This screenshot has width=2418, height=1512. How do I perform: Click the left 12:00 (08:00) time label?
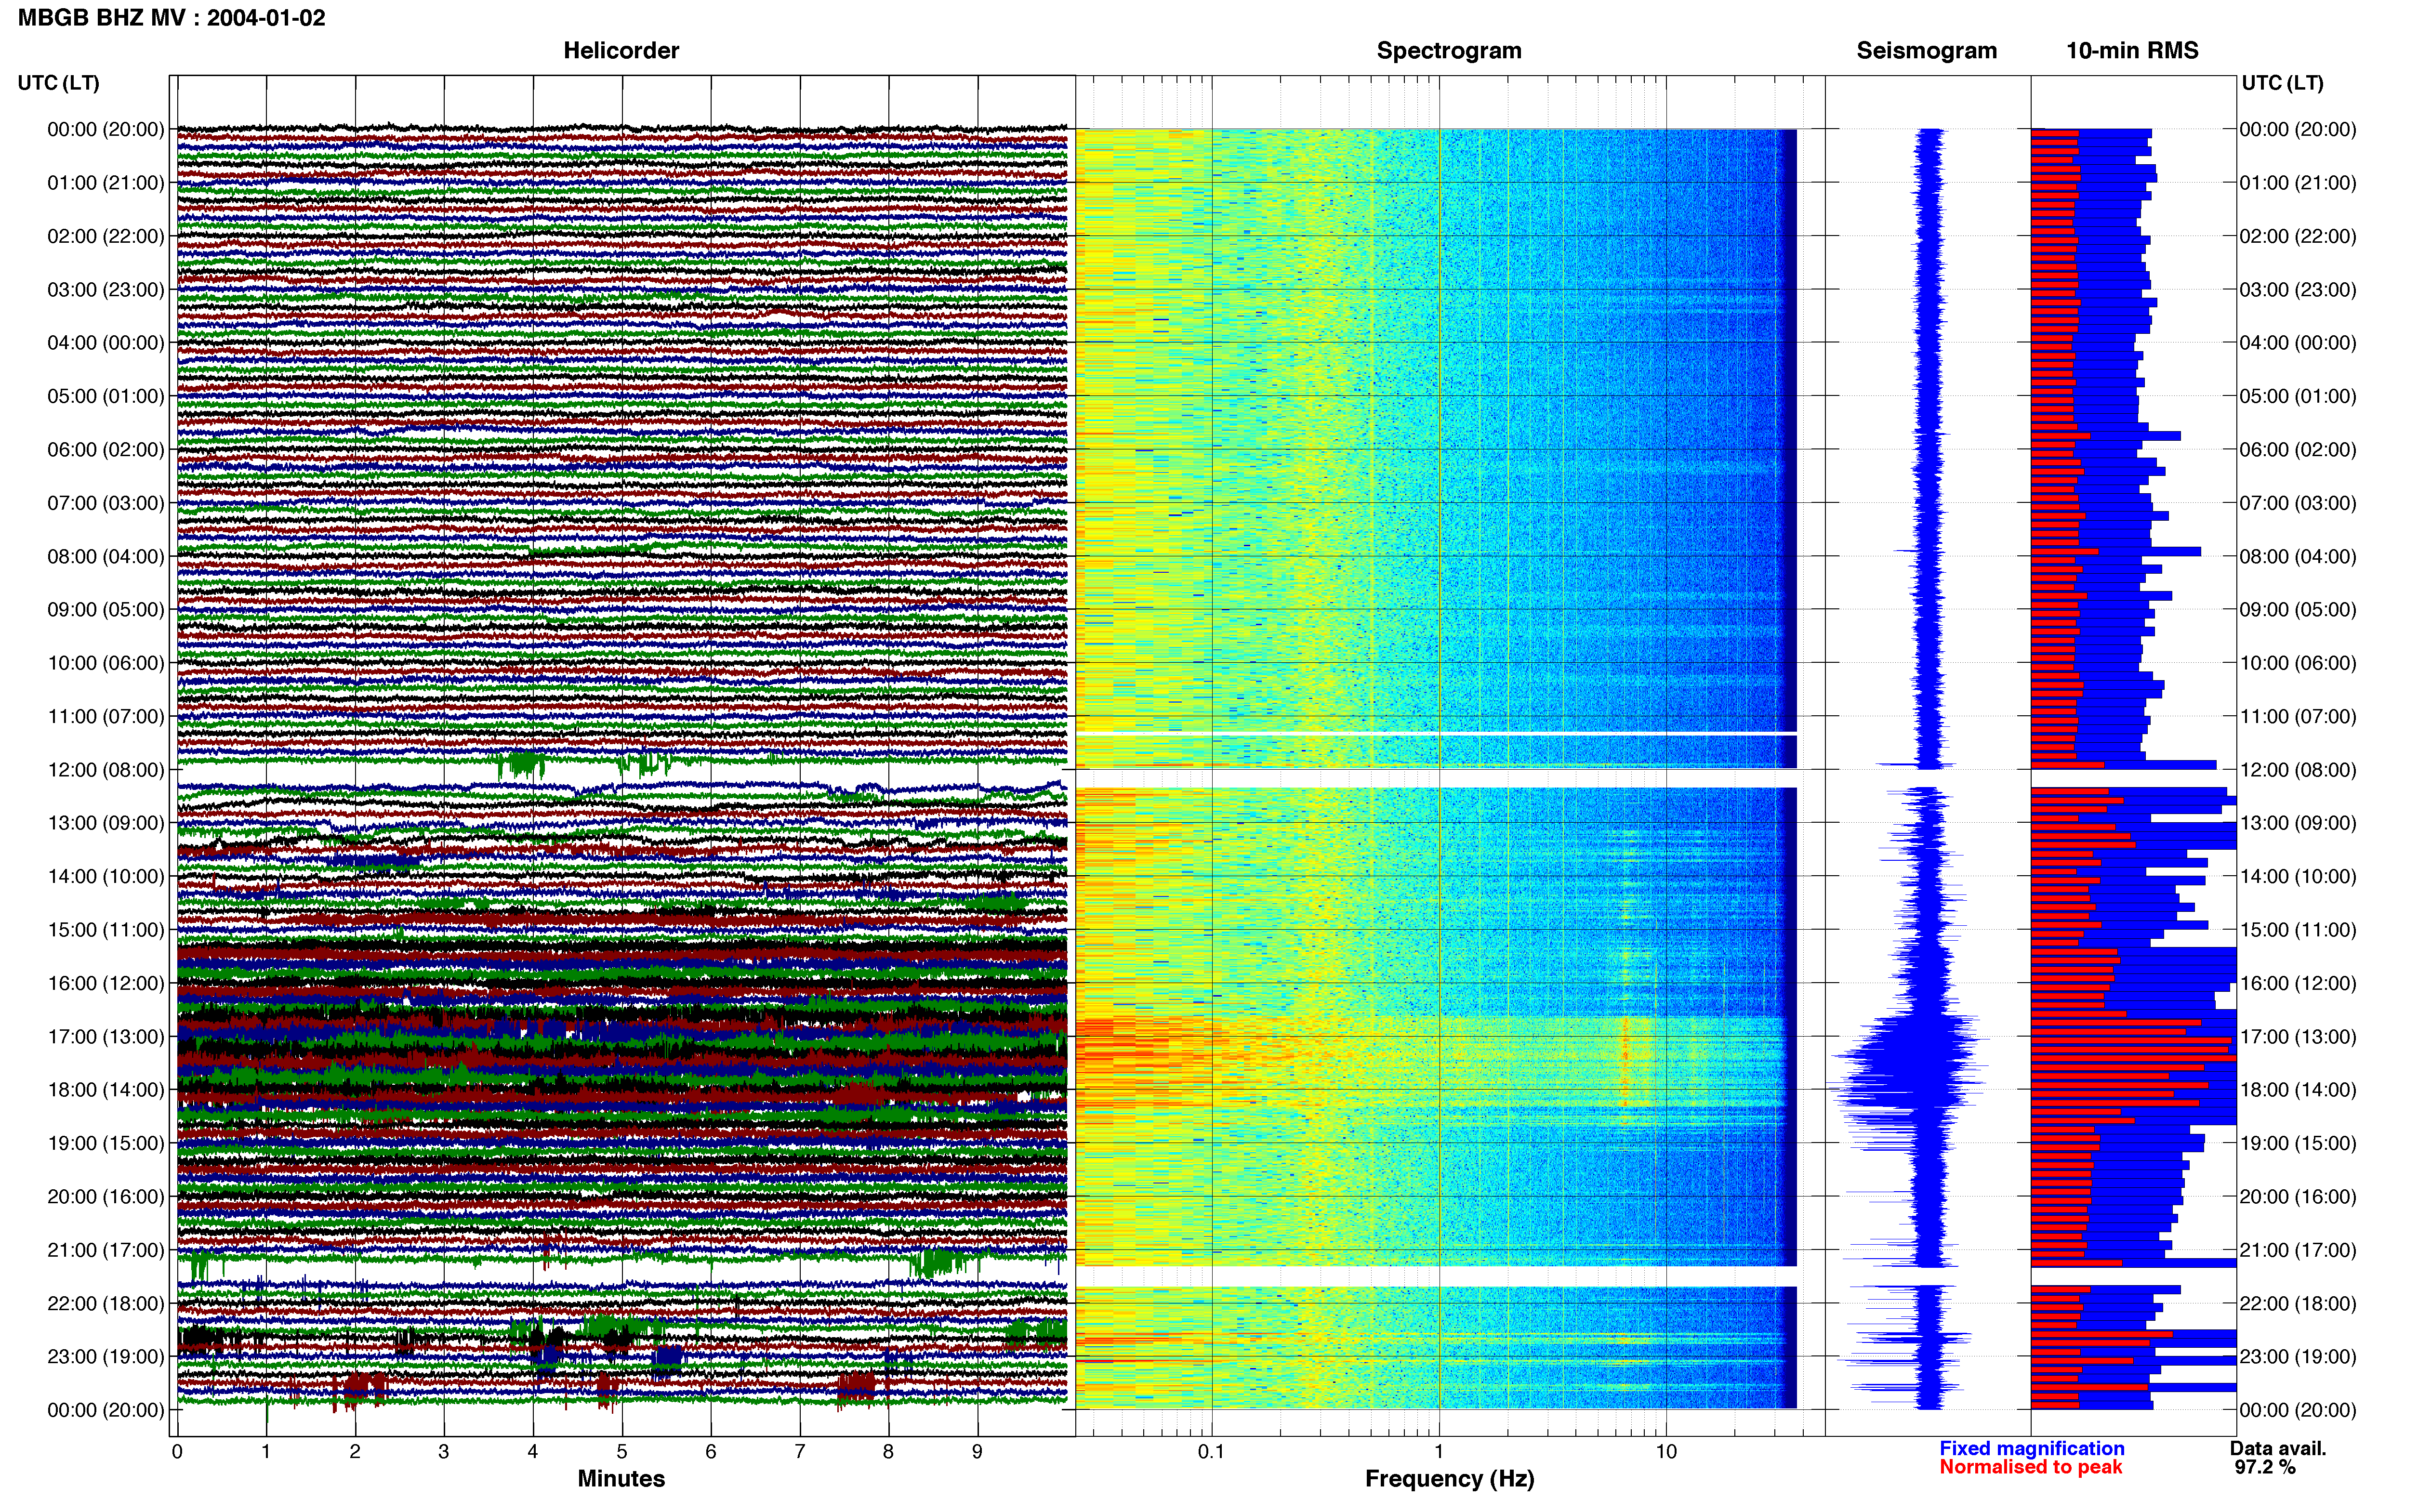pyautogui.click(x=106, y=770)
